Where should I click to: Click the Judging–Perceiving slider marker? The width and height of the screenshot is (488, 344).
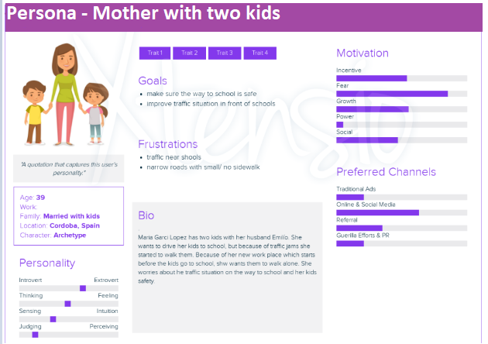[x=35, y=335]
